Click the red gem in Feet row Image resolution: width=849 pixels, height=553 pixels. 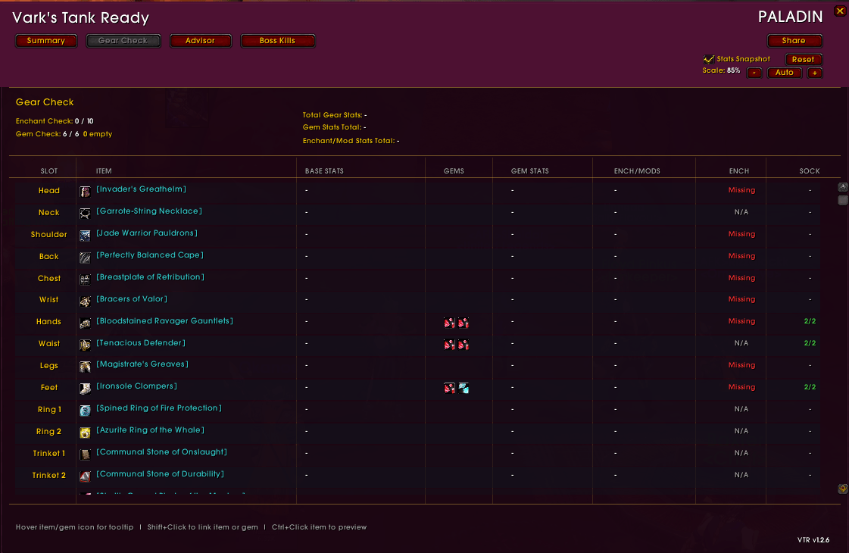pos(449,388)
